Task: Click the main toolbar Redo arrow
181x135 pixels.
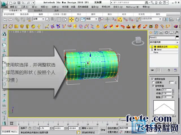Action: (x=10, y=19)
